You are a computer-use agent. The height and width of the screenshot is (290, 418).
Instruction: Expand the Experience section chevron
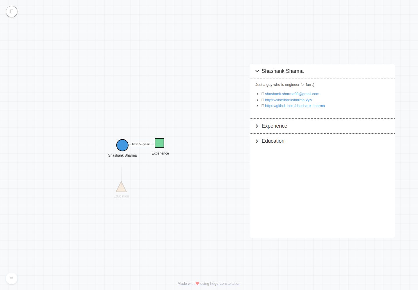pyautogui.click(x=257, y=126)
